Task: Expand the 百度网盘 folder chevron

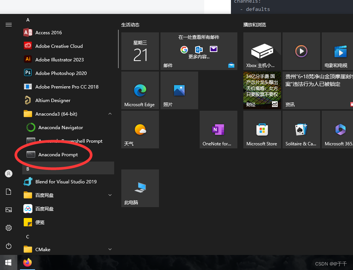Action: click(110, 195)
